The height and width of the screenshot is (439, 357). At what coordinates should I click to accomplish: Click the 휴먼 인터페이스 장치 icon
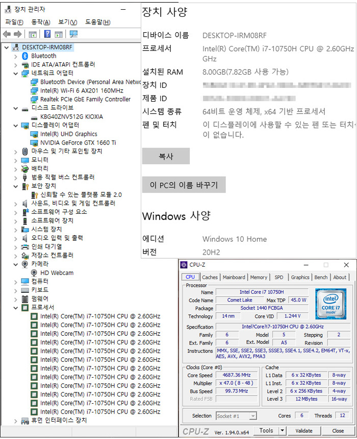[25, 421]
